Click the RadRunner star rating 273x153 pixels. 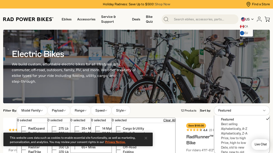click(x=194, y=130)
